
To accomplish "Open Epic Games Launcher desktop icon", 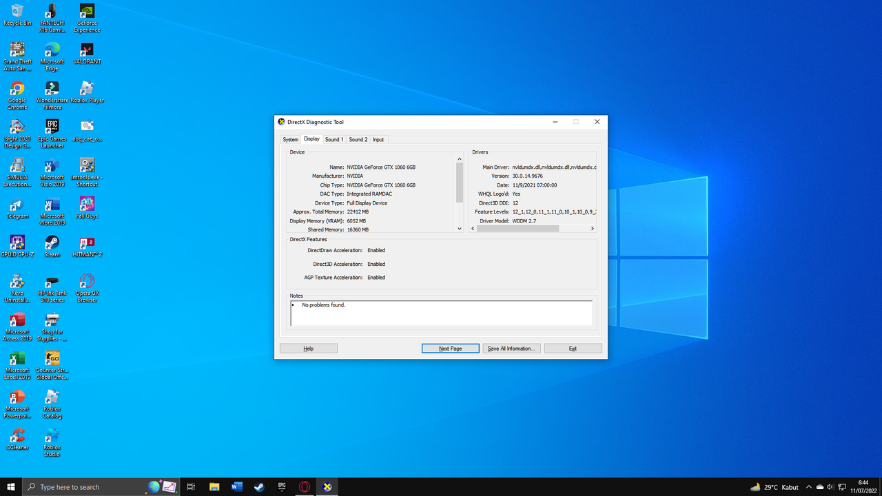I will coord(52,134).
